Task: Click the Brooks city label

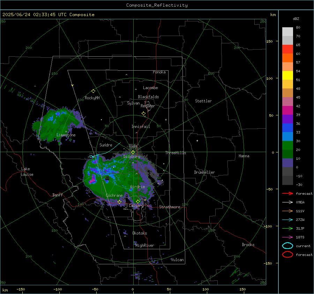Action: tap(248, 245)
